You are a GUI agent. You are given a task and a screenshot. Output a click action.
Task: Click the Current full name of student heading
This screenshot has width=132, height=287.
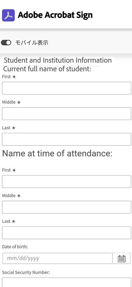coord(47,69)
